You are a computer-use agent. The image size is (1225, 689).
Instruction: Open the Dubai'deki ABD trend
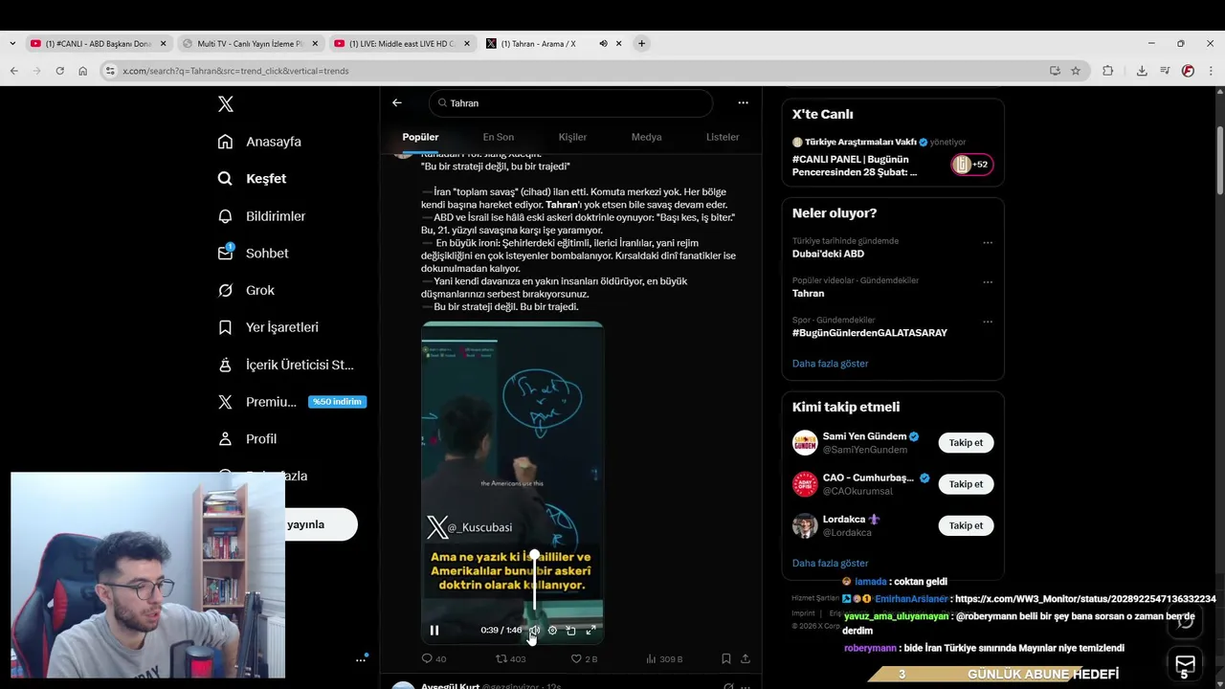tap(828, 254)
